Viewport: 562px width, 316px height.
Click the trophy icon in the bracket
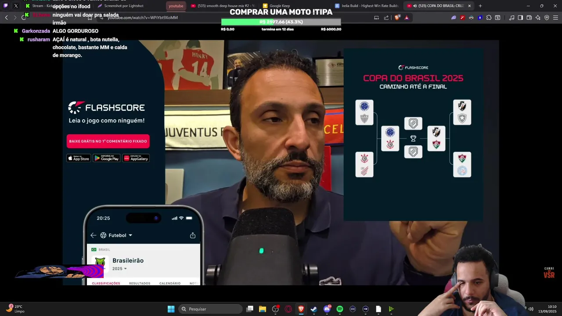(413, 138)
